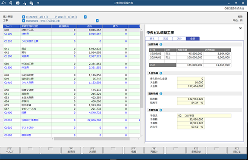This screenshot has width=248, height=160.
Task: Click the 入金額 field showing 10,000
Action: point(191,83)
